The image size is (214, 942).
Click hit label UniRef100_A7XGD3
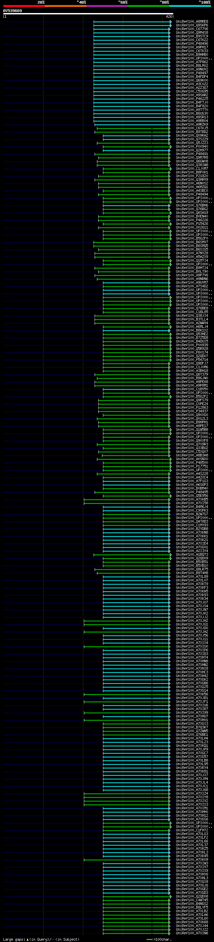(x=192, y=893)
